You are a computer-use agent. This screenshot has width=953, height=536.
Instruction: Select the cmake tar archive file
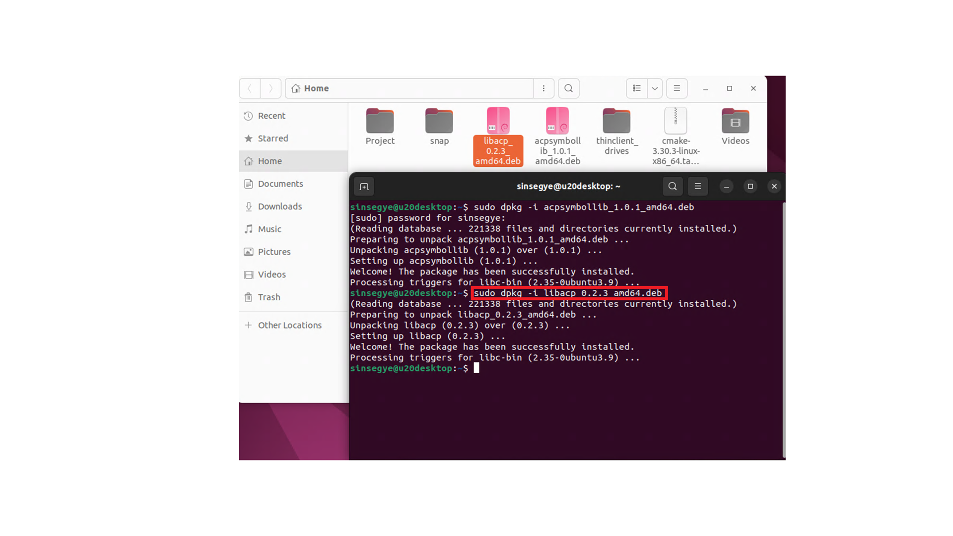[x=676, y=121]
